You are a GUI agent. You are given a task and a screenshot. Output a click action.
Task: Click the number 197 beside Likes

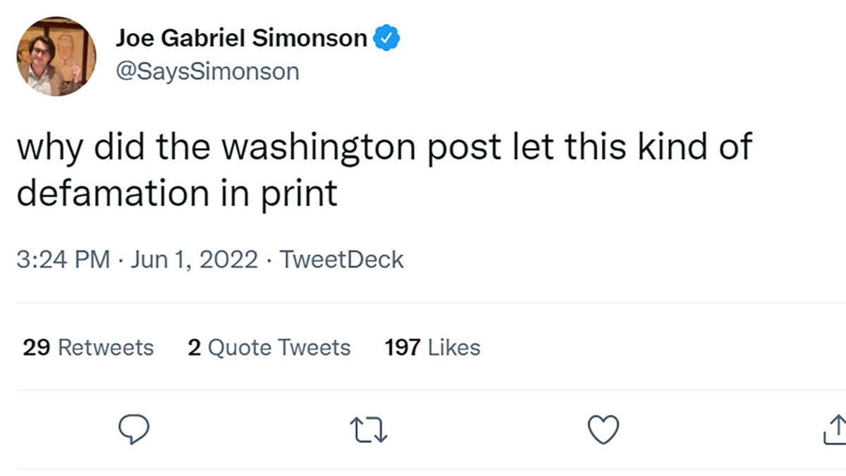click(403, 348)
